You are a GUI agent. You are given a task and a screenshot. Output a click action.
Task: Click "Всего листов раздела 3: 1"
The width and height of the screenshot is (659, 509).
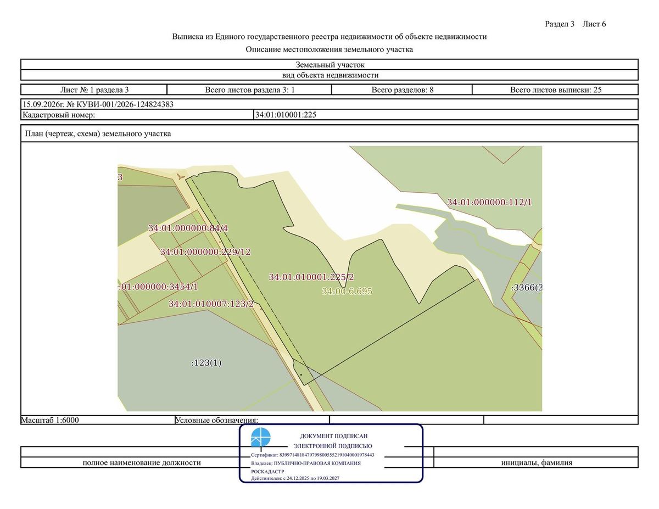pos(250,90)
